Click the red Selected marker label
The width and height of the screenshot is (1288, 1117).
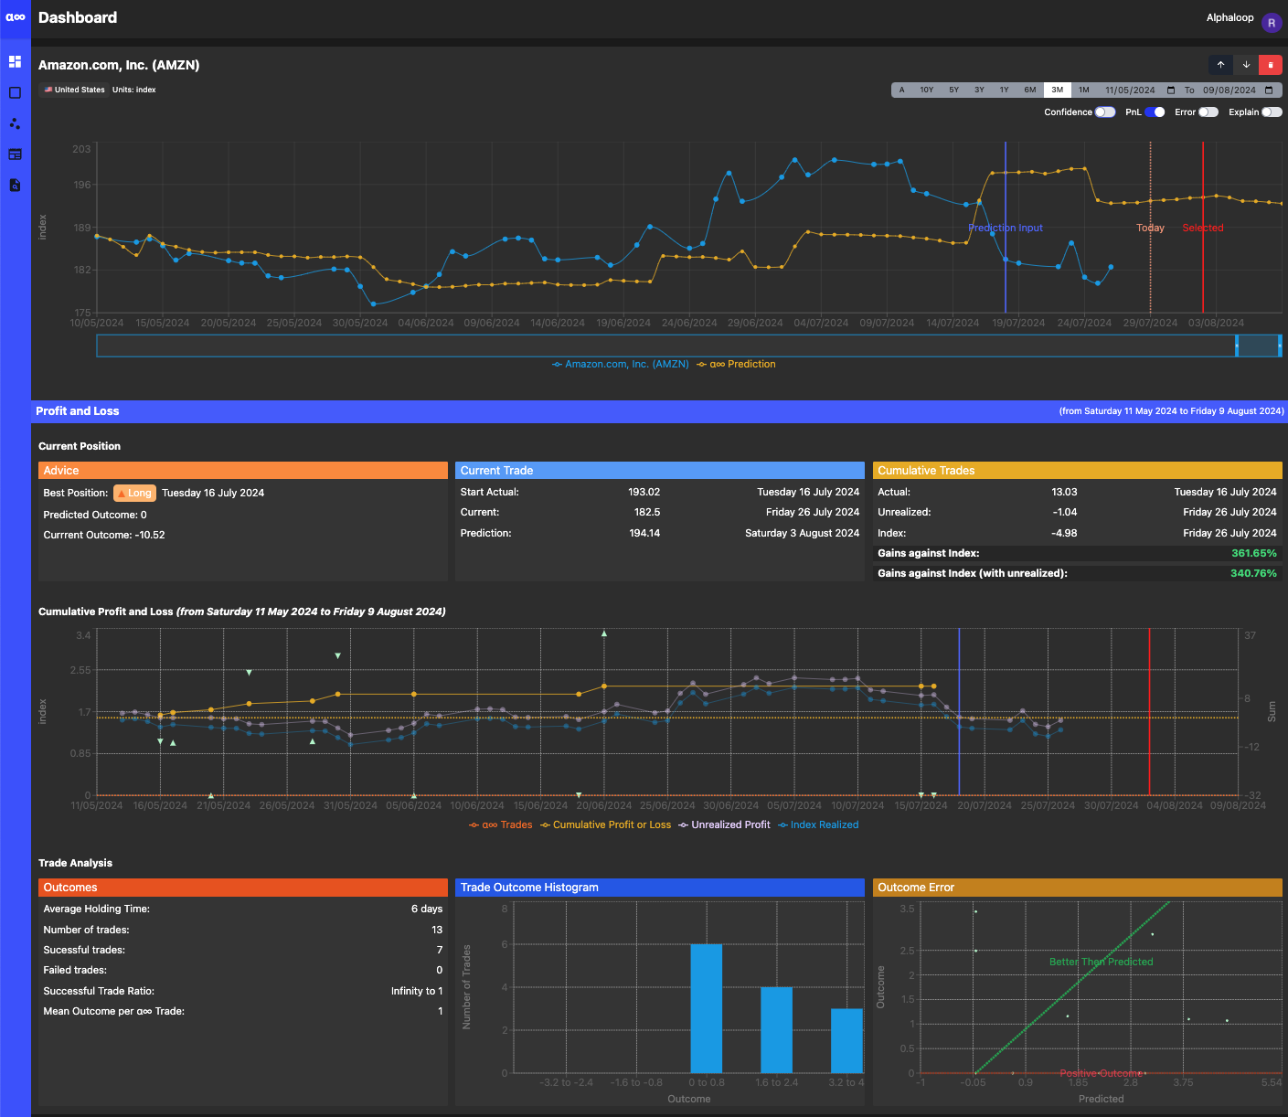click(x=1203, y=228)
